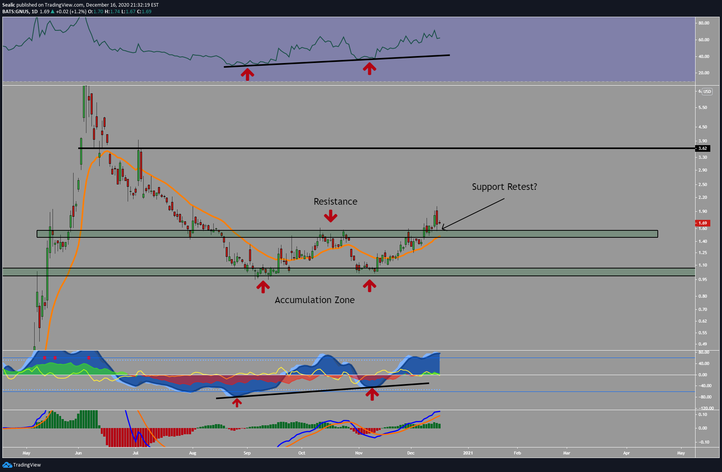
Task: Click the Sealic published on TradingView.com header
Action: tap(81, 5)
